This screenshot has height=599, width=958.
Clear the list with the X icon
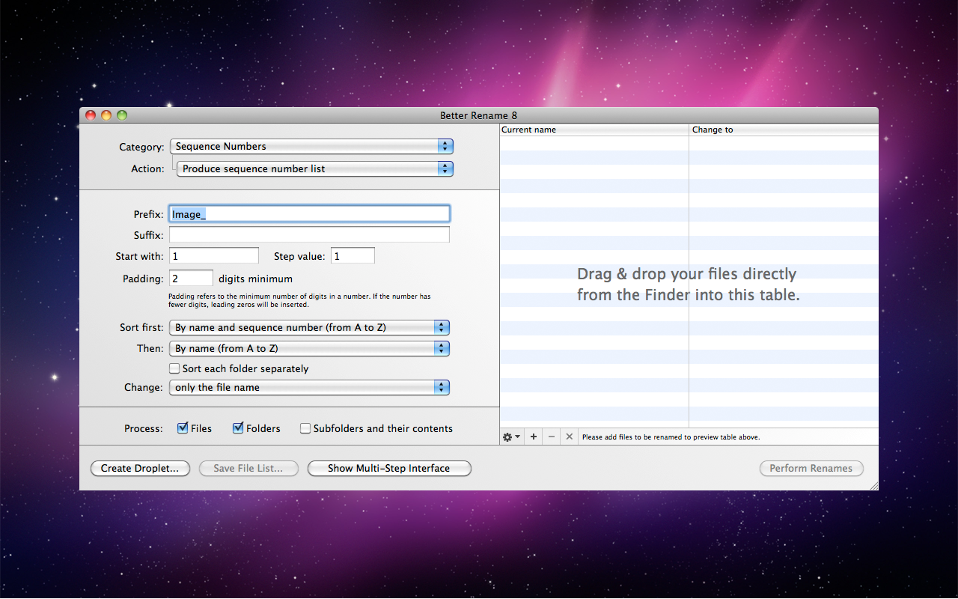click(569, 437)
